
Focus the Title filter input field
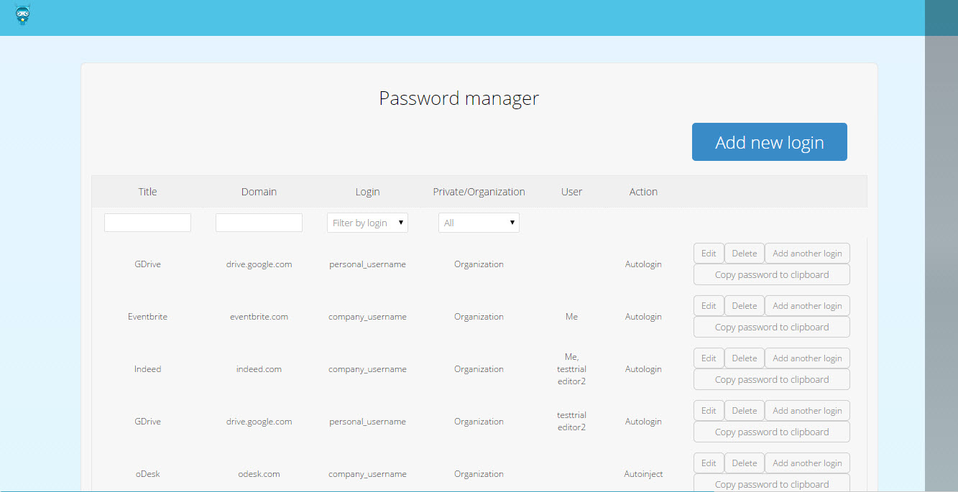[147, 223]
